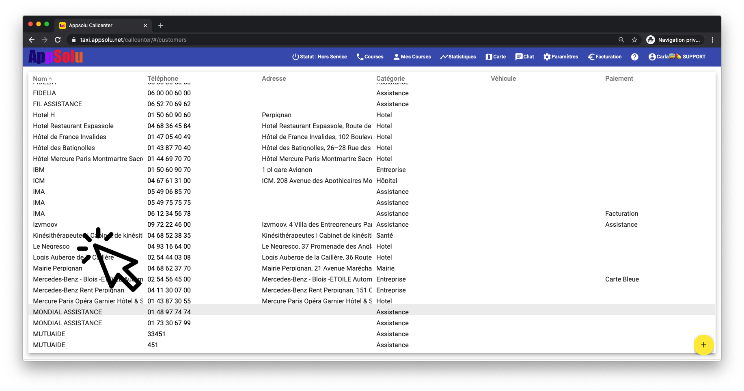Image resolution: width=744 pixels, height=391 pixels.
Task: Select the FIL ASSISTANCE customer name
Action: click(x=57, y=104)
